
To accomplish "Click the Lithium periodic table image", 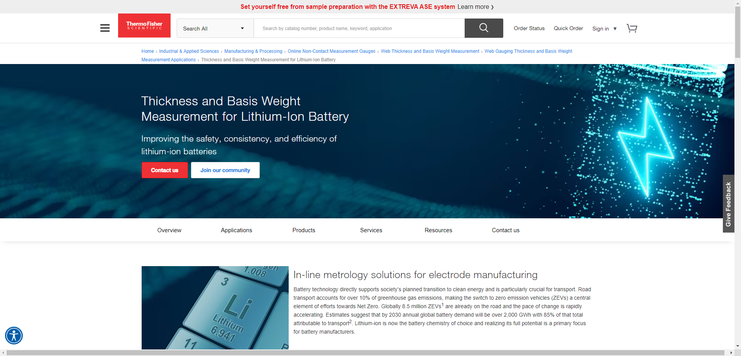I will 215,308.
